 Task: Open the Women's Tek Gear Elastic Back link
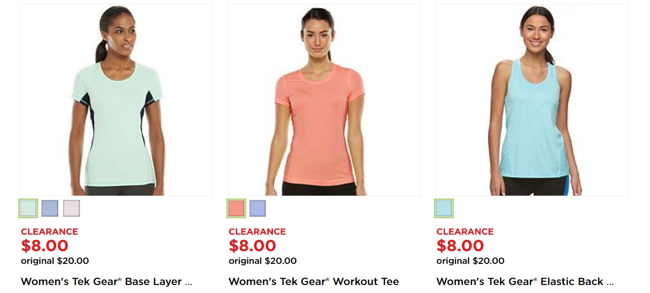525,282
